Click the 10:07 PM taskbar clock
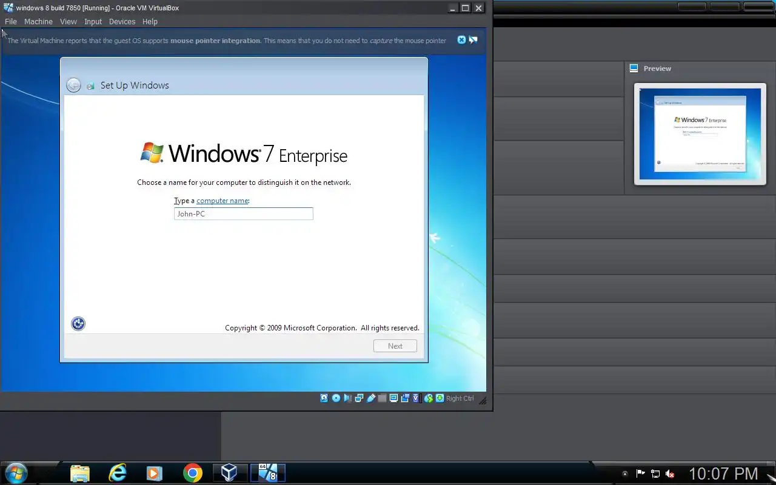The height and width of the screenshot is (485, 776). pos(723,473)
